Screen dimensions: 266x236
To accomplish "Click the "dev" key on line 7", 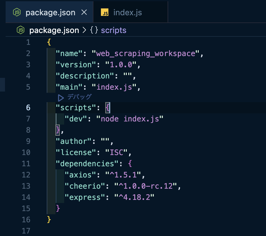I will point(76,119).
